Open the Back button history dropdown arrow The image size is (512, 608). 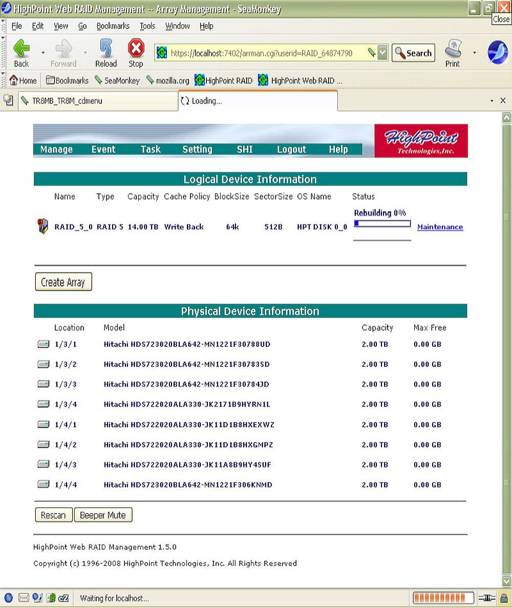(x=43, y=52)
